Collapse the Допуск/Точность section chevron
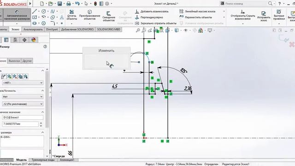Image resolution: width=295 pixels, height=166 pixels. coord(42,91)
